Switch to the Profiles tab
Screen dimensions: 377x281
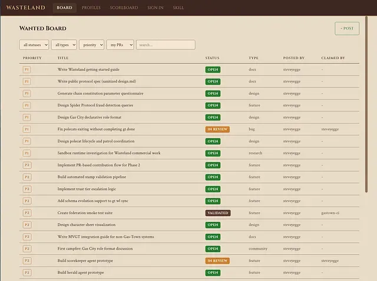[x=91, y=8]
